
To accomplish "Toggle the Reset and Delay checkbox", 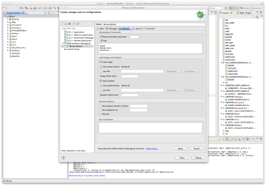I will [x=101, y=37].
